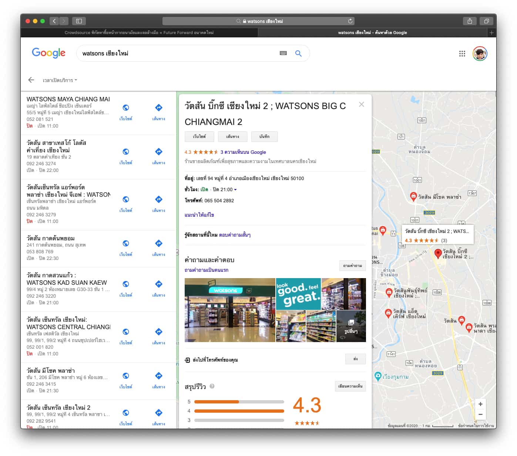
Task: Toggle the Safari sidebar
Action: (x=79, y=21)
